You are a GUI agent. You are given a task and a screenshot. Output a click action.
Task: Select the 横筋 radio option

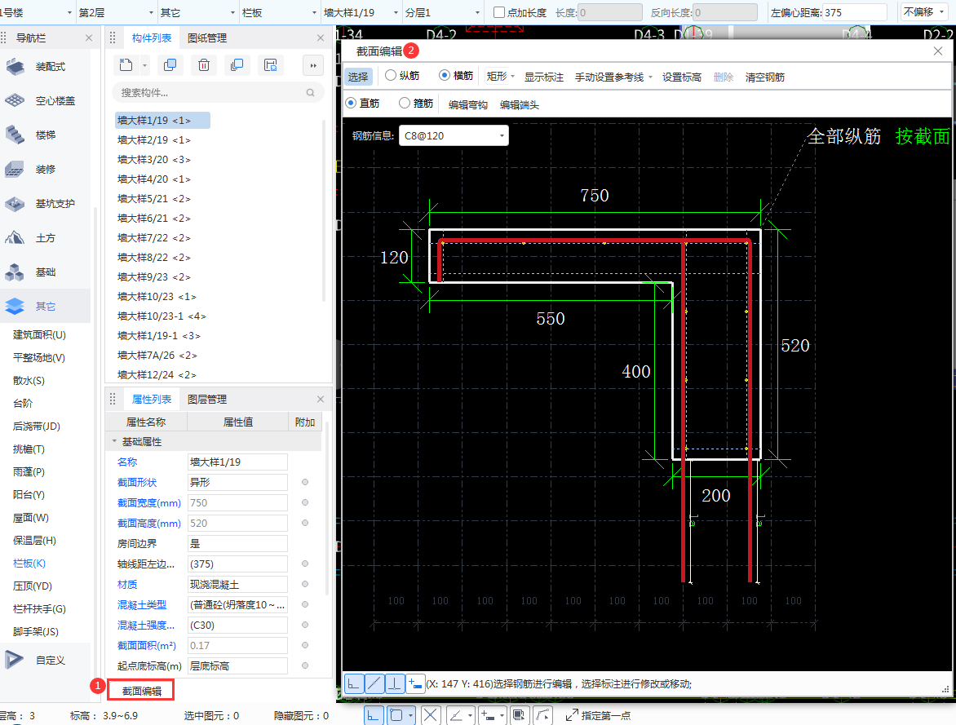pyautogui.click(x=445, y=75)
